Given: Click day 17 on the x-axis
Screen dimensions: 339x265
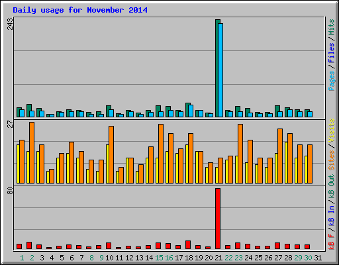Looking at the screenshot, I should [179, 258].
